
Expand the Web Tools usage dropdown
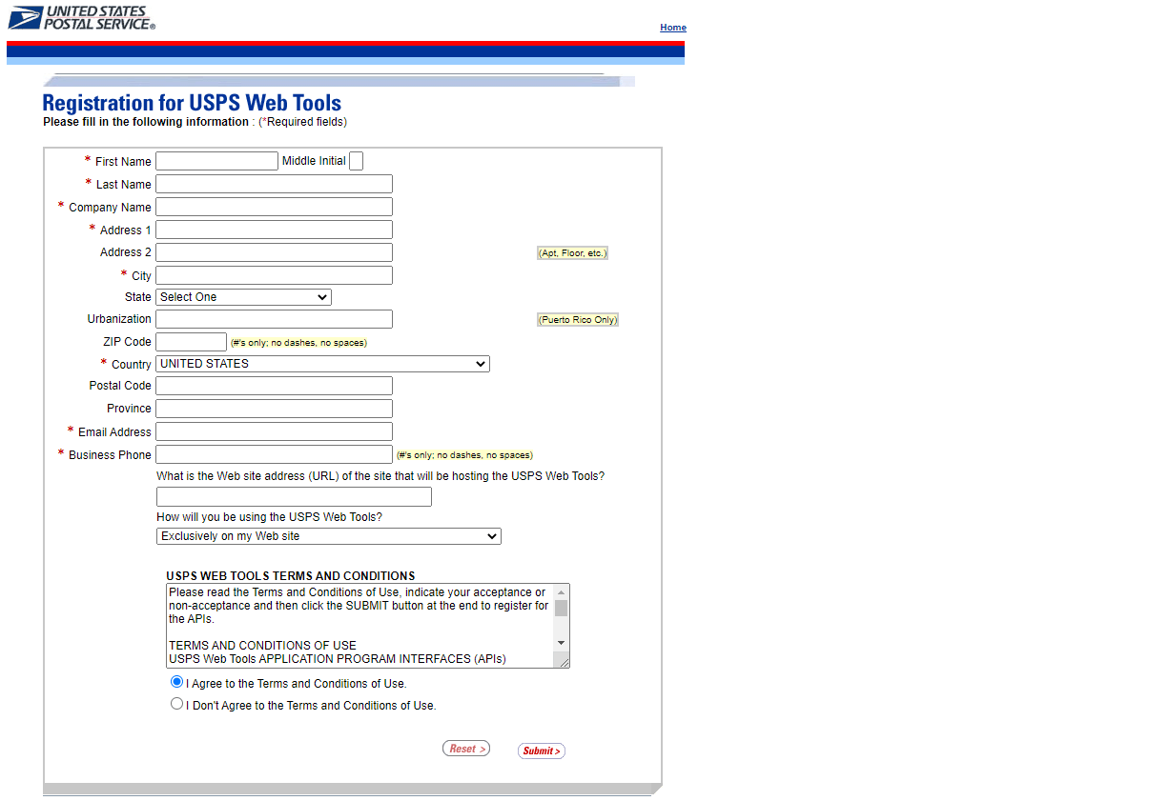pyautogui.click(x=328, y=535)
